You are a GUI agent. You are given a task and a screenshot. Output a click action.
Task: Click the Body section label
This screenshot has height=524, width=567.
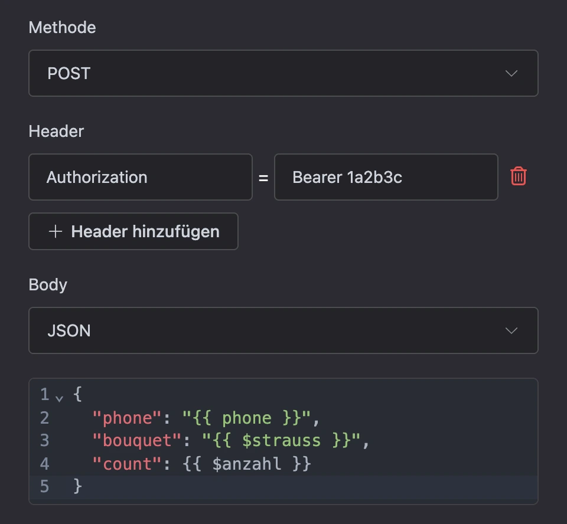click(48, 285)
